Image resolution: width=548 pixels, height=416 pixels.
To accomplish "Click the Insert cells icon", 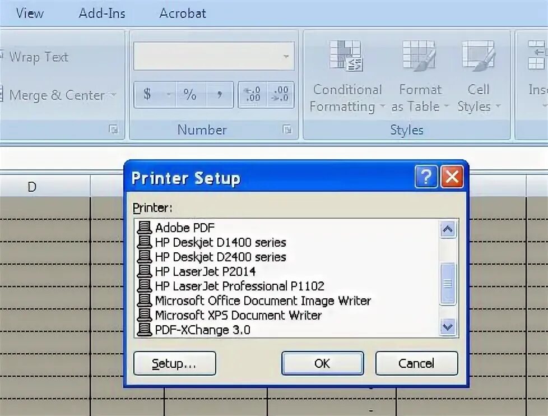I will pyautogui.click(x=537, y=56).
